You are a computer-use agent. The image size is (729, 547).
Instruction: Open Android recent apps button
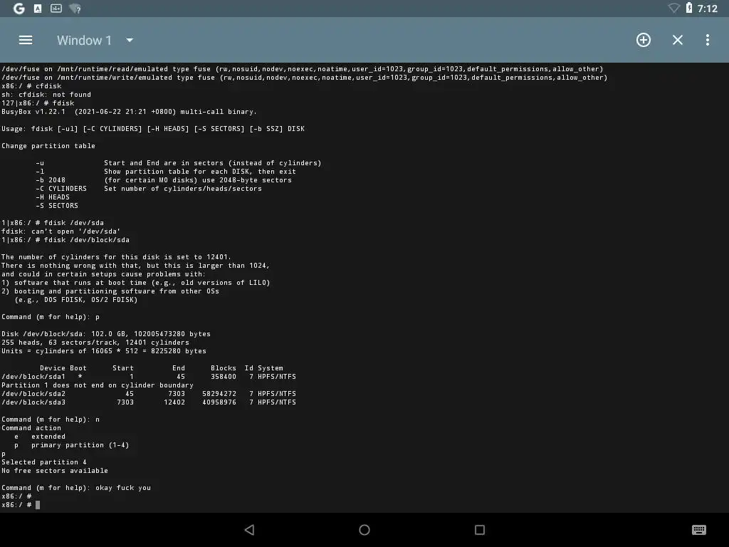point(480,530)
